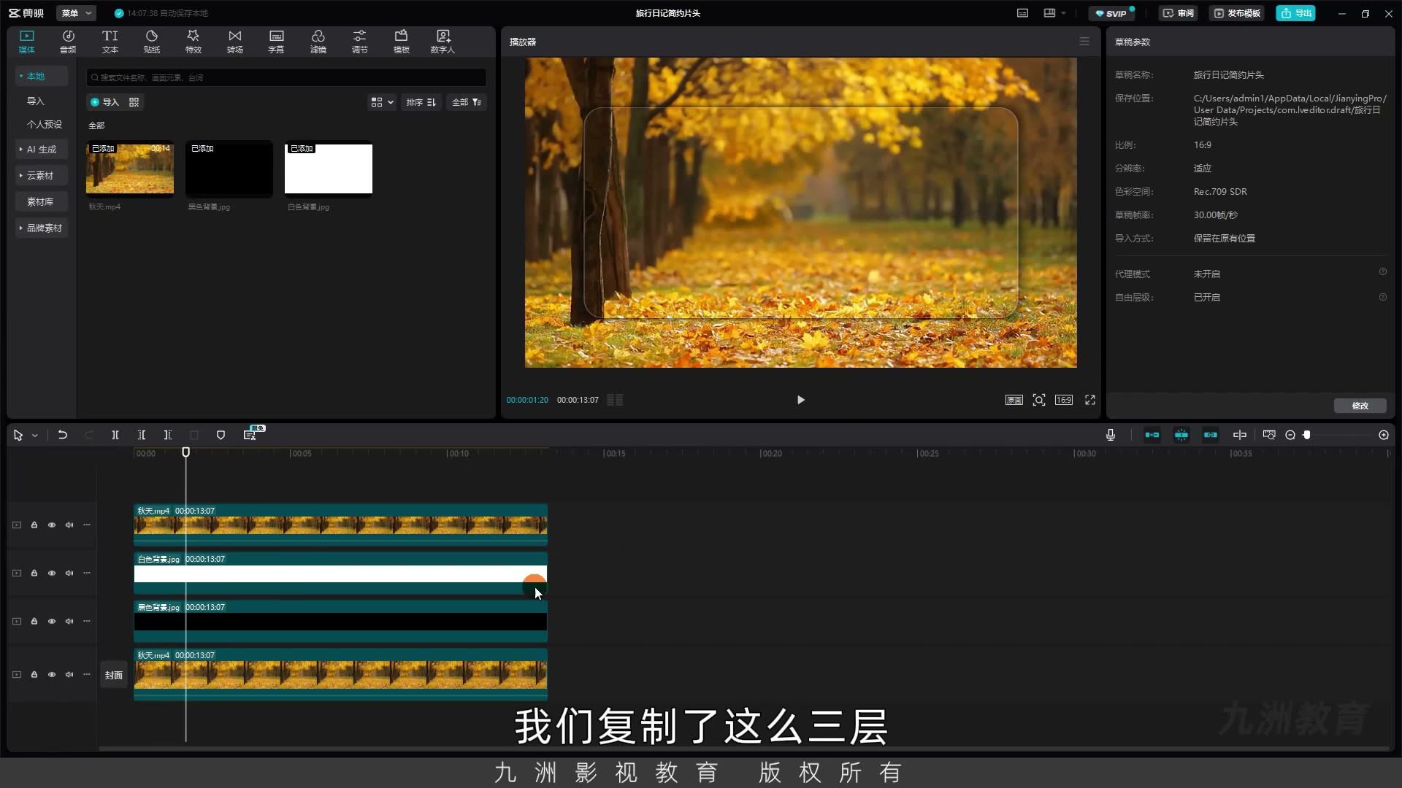This screenshot has height=788, width=1402.
Task: Open the shortcut keyboard icon in title bar
Action: (1022, 13)
